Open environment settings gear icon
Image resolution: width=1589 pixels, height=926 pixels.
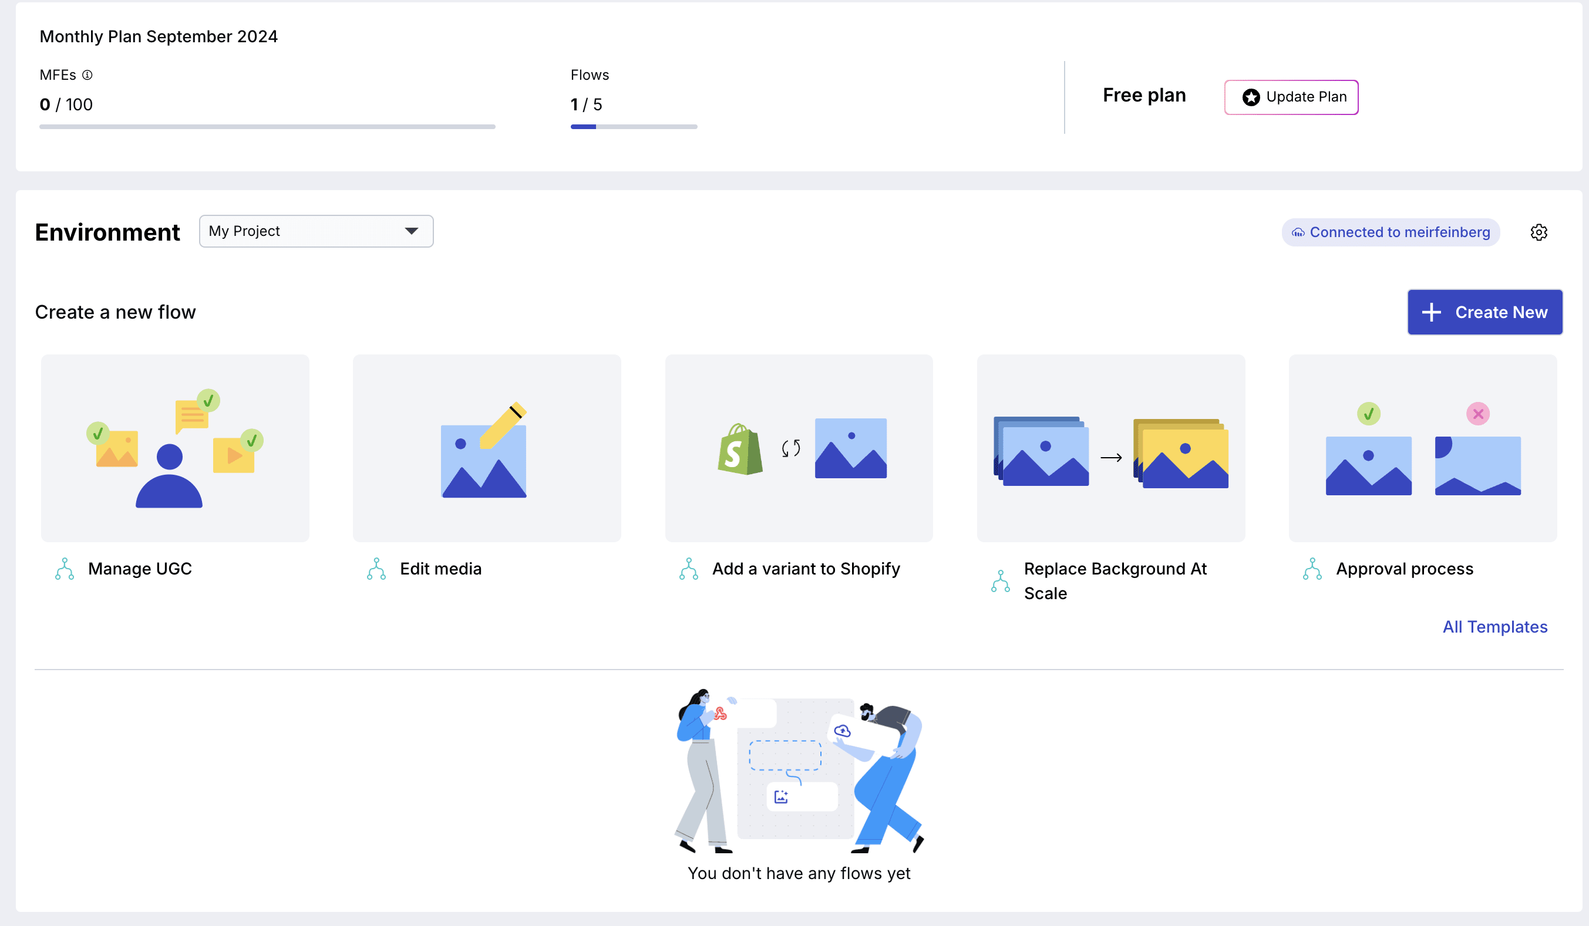(1538, 232)
